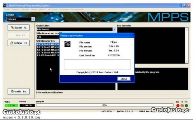193x120 pixels.
Task: Open the Fichier menu
Action: pos(7,9)
